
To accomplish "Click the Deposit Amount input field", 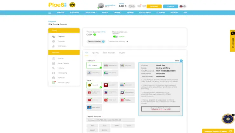I will (111, 120).
